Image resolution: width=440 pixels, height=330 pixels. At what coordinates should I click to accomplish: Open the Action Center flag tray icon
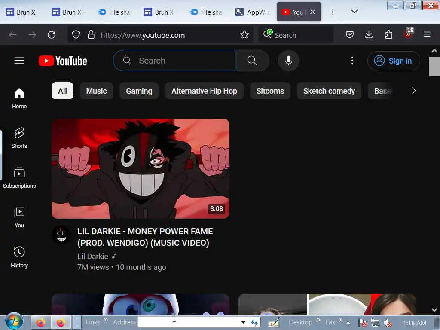point(362,323)
